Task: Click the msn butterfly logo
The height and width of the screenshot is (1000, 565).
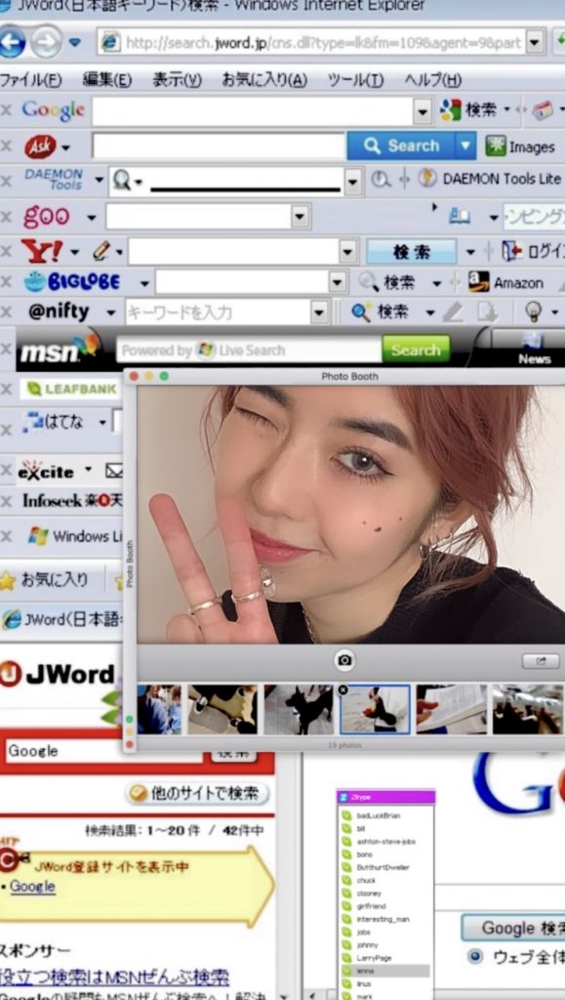Action: click(60, 349)
